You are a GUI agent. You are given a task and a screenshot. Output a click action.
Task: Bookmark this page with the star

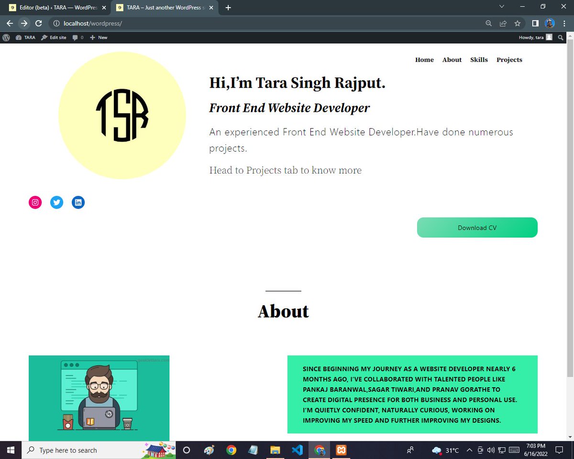coord(517,23)
